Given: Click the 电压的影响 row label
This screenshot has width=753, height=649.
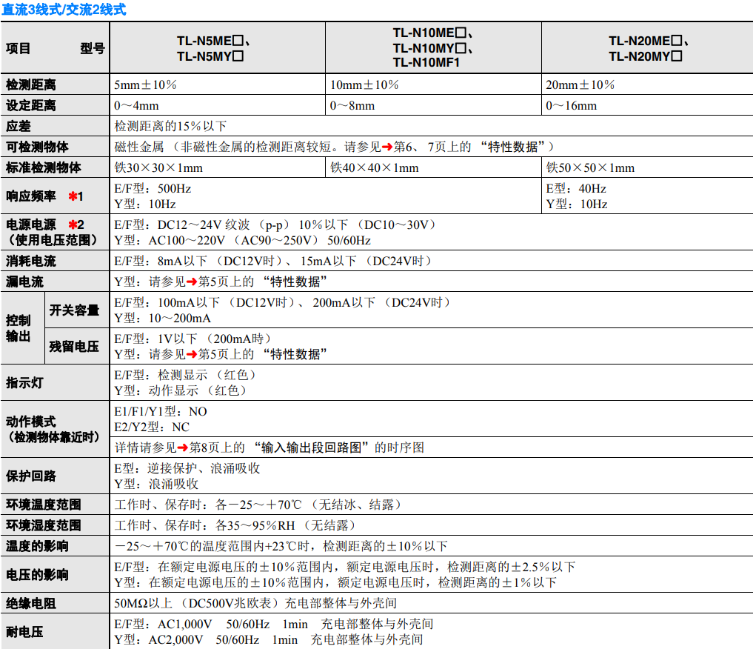Looking at the screenshot, I should coord(37,574).
